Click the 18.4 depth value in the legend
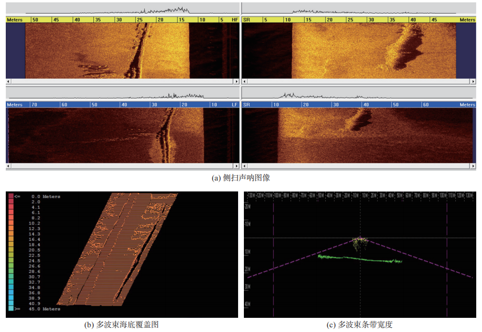Screen dimensions: 482x332 coord(35,245)
